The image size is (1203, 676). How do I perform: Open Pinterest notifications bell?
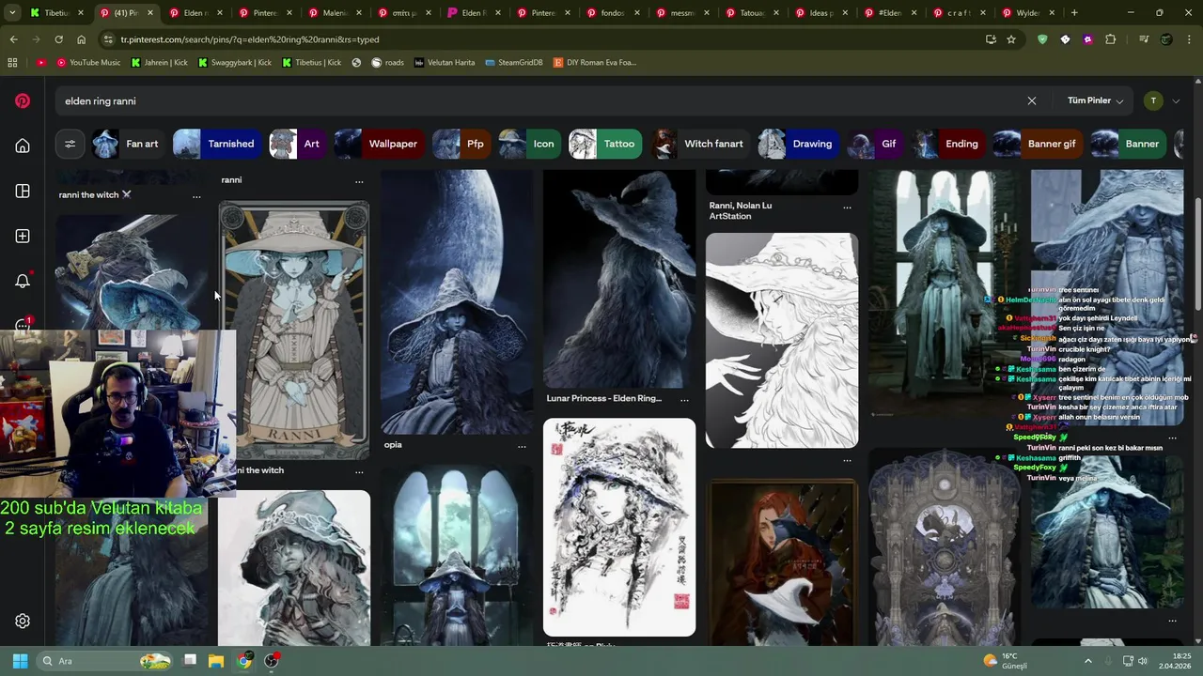tap(23, 281)
